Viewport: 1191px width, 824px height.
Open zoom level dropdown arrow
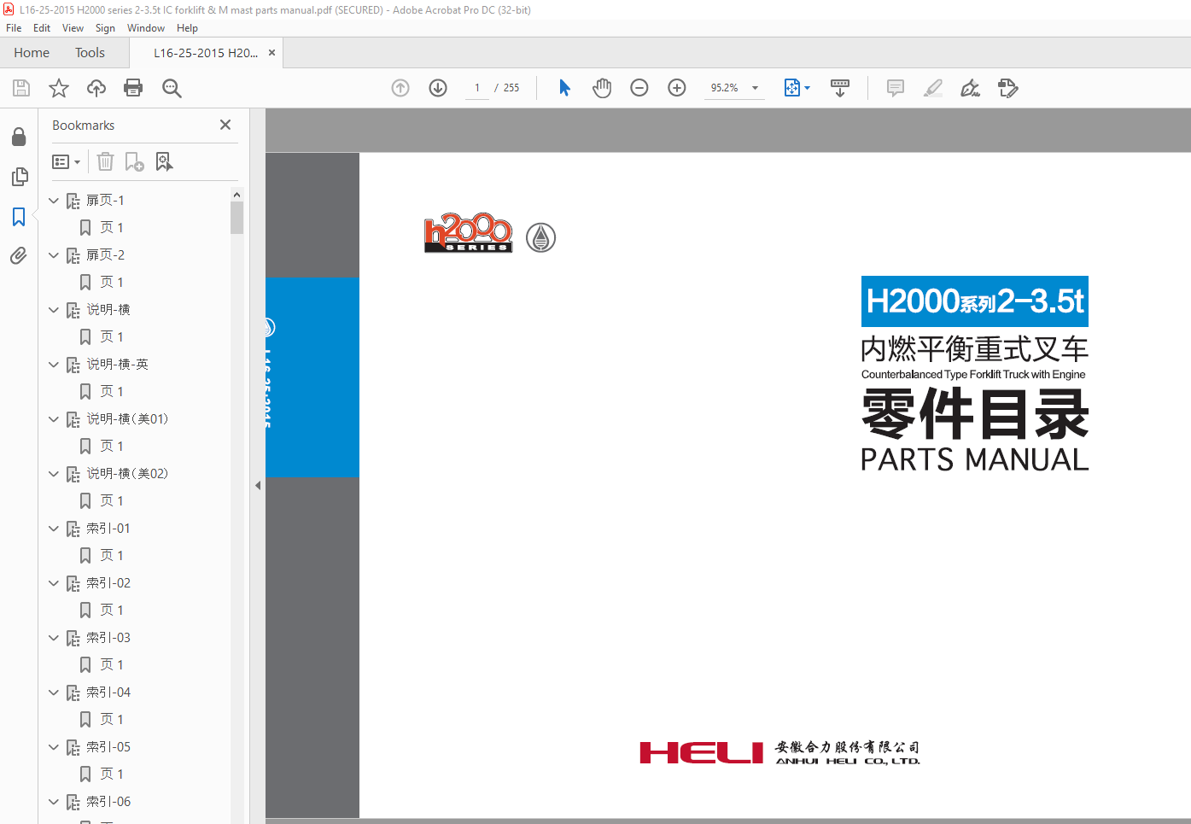click(x=755, y=88)
